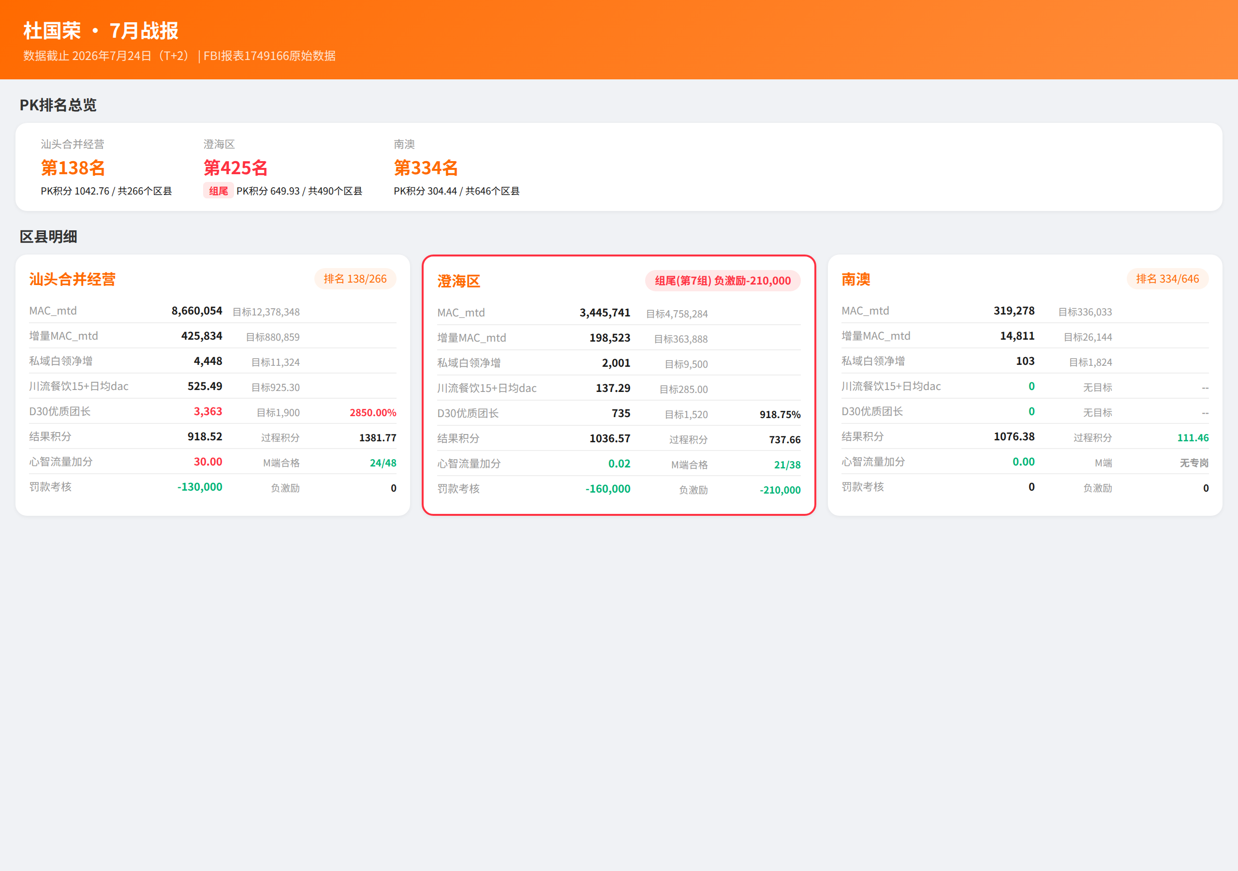
Task: Select target 目标4,758,284
Action: coord(677,314)
